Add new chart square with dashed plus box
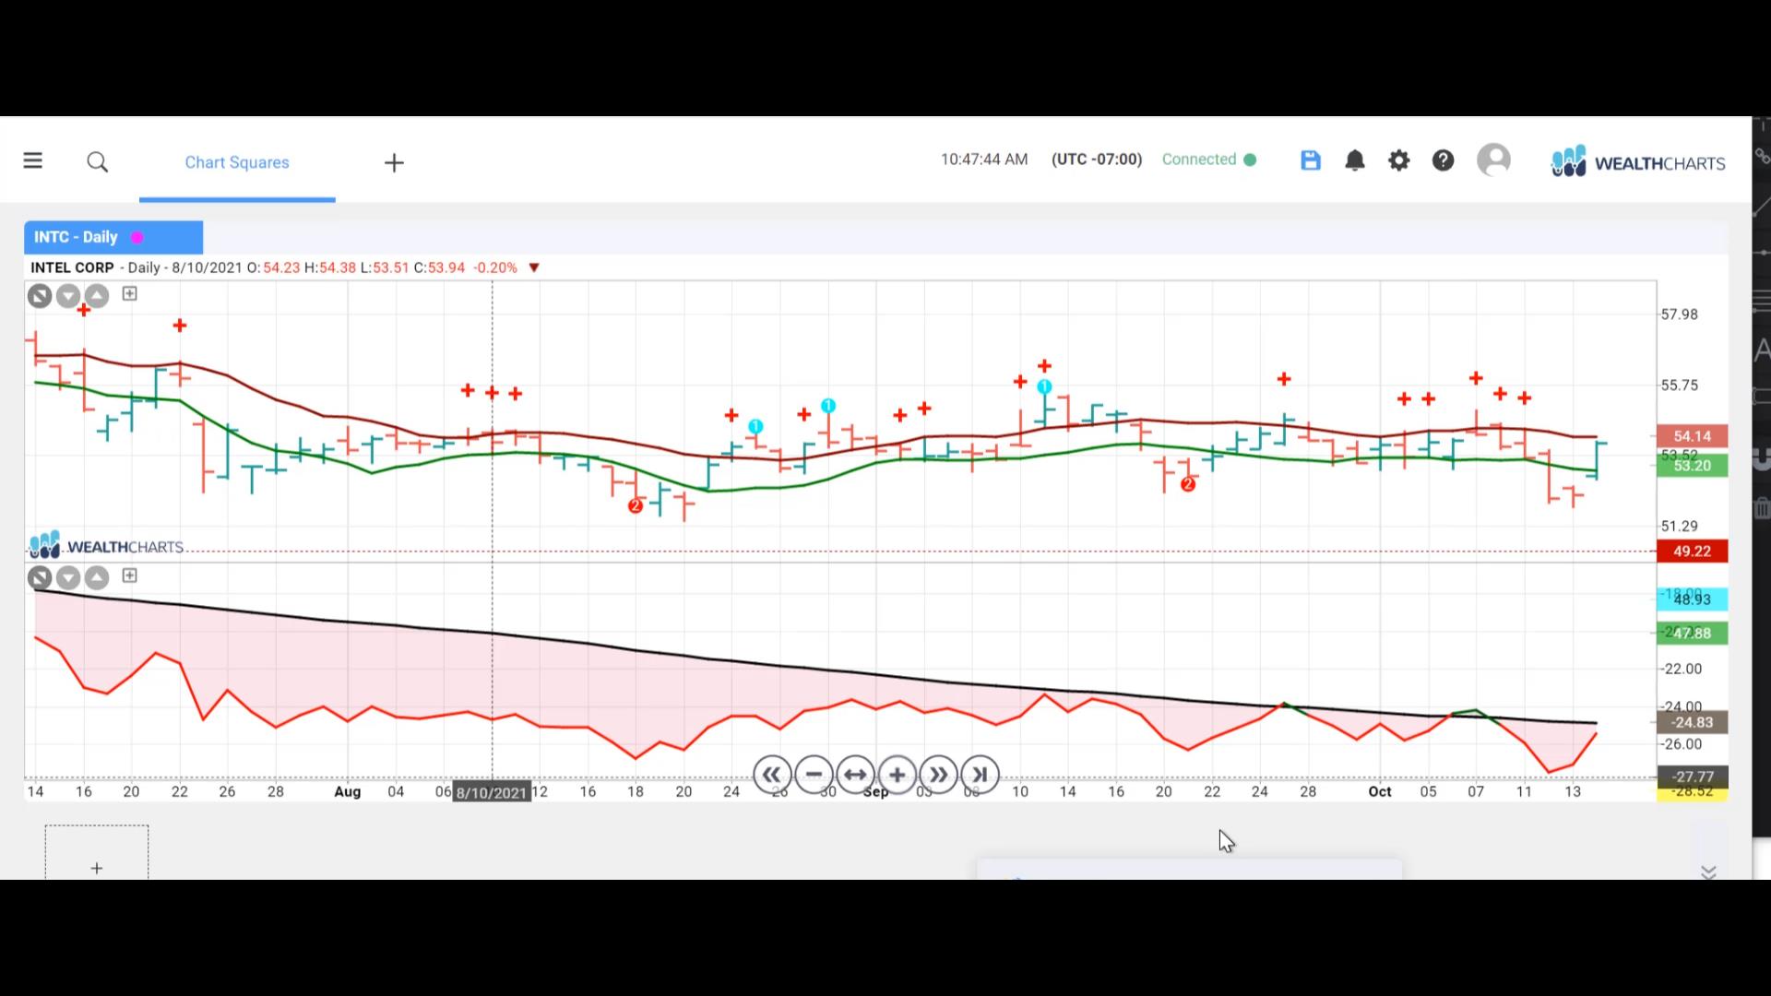Viewport: 1771px width, 996px height. click(x=97, y=853)
